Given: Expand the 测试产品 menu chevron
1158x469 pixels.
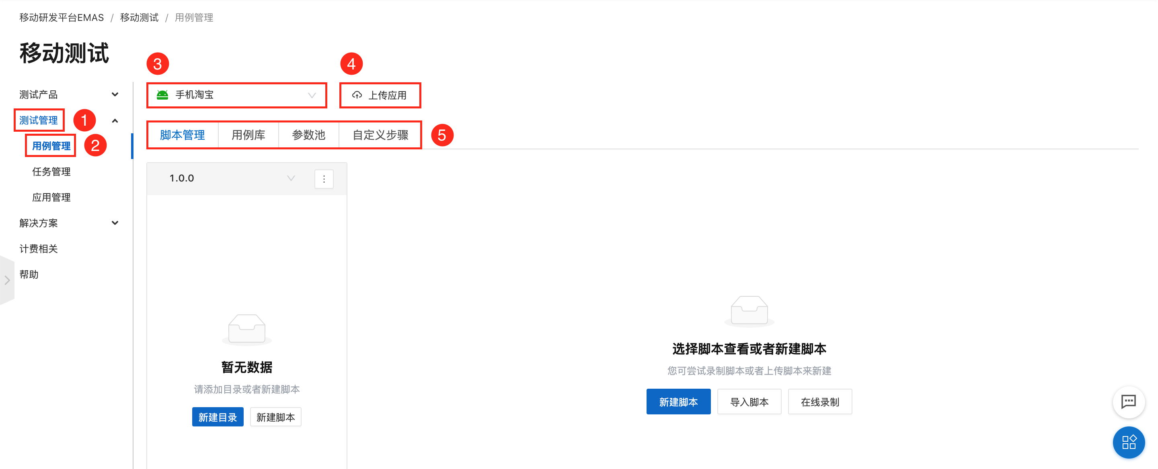Looking at the screenshot, I should pos(115,95).
